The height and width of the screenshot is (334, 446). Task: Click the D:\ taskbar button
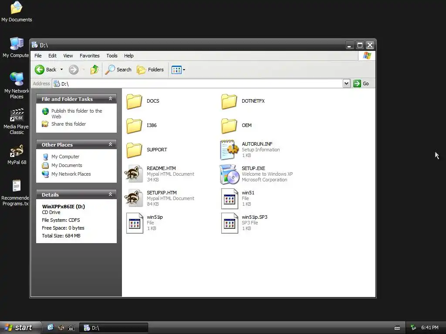(x=113, y=328)
